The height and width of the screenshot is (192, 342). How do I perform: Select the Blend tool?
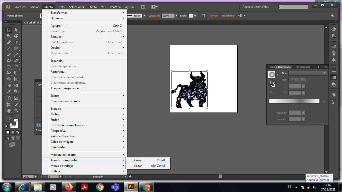pyautogui.click(x=16, y=92)
